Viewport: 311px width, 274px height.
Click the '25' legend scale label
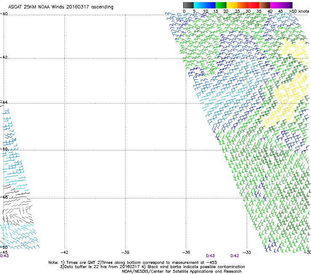pyautogui.click(x=237, y=11)
